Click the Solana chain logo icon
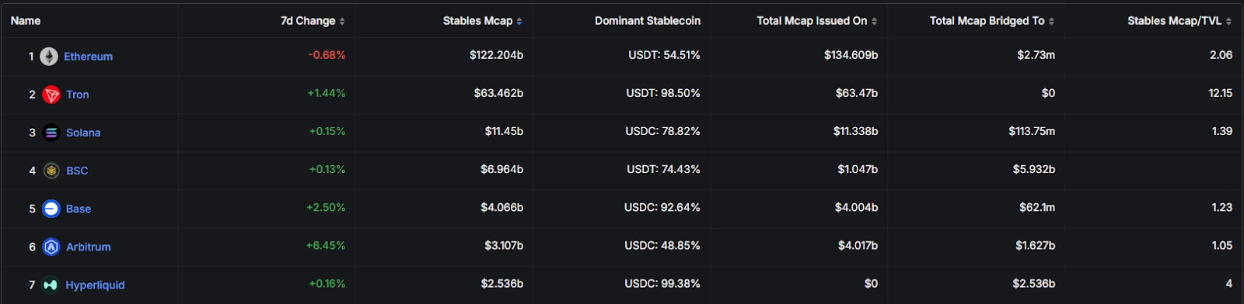This screenshot has width=1244, height=304. (51, 133)
